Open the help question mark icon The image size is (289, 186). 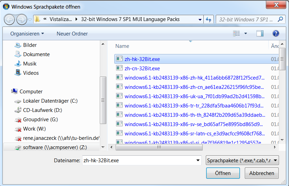(276, 33)
